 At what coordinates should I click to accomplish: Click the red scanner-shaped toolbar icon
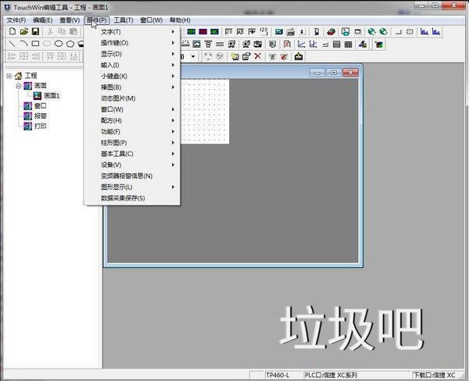pyautogui.click(x=331, y=32)
